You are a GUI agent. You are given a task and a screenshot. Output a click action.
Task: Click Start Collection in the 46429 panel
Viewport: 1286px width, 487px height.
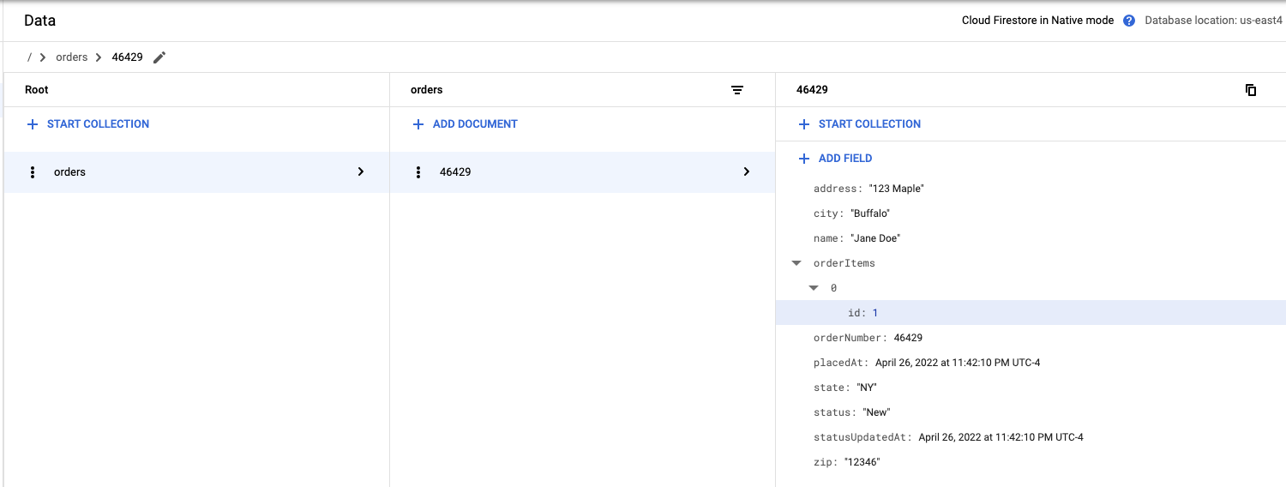tap(868, 124)
